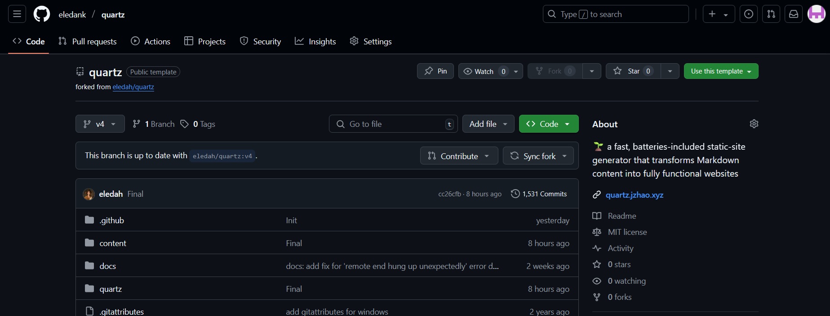Open the Add file dropdown
This screenshot has height=316, width=830.
pos(488,124)
